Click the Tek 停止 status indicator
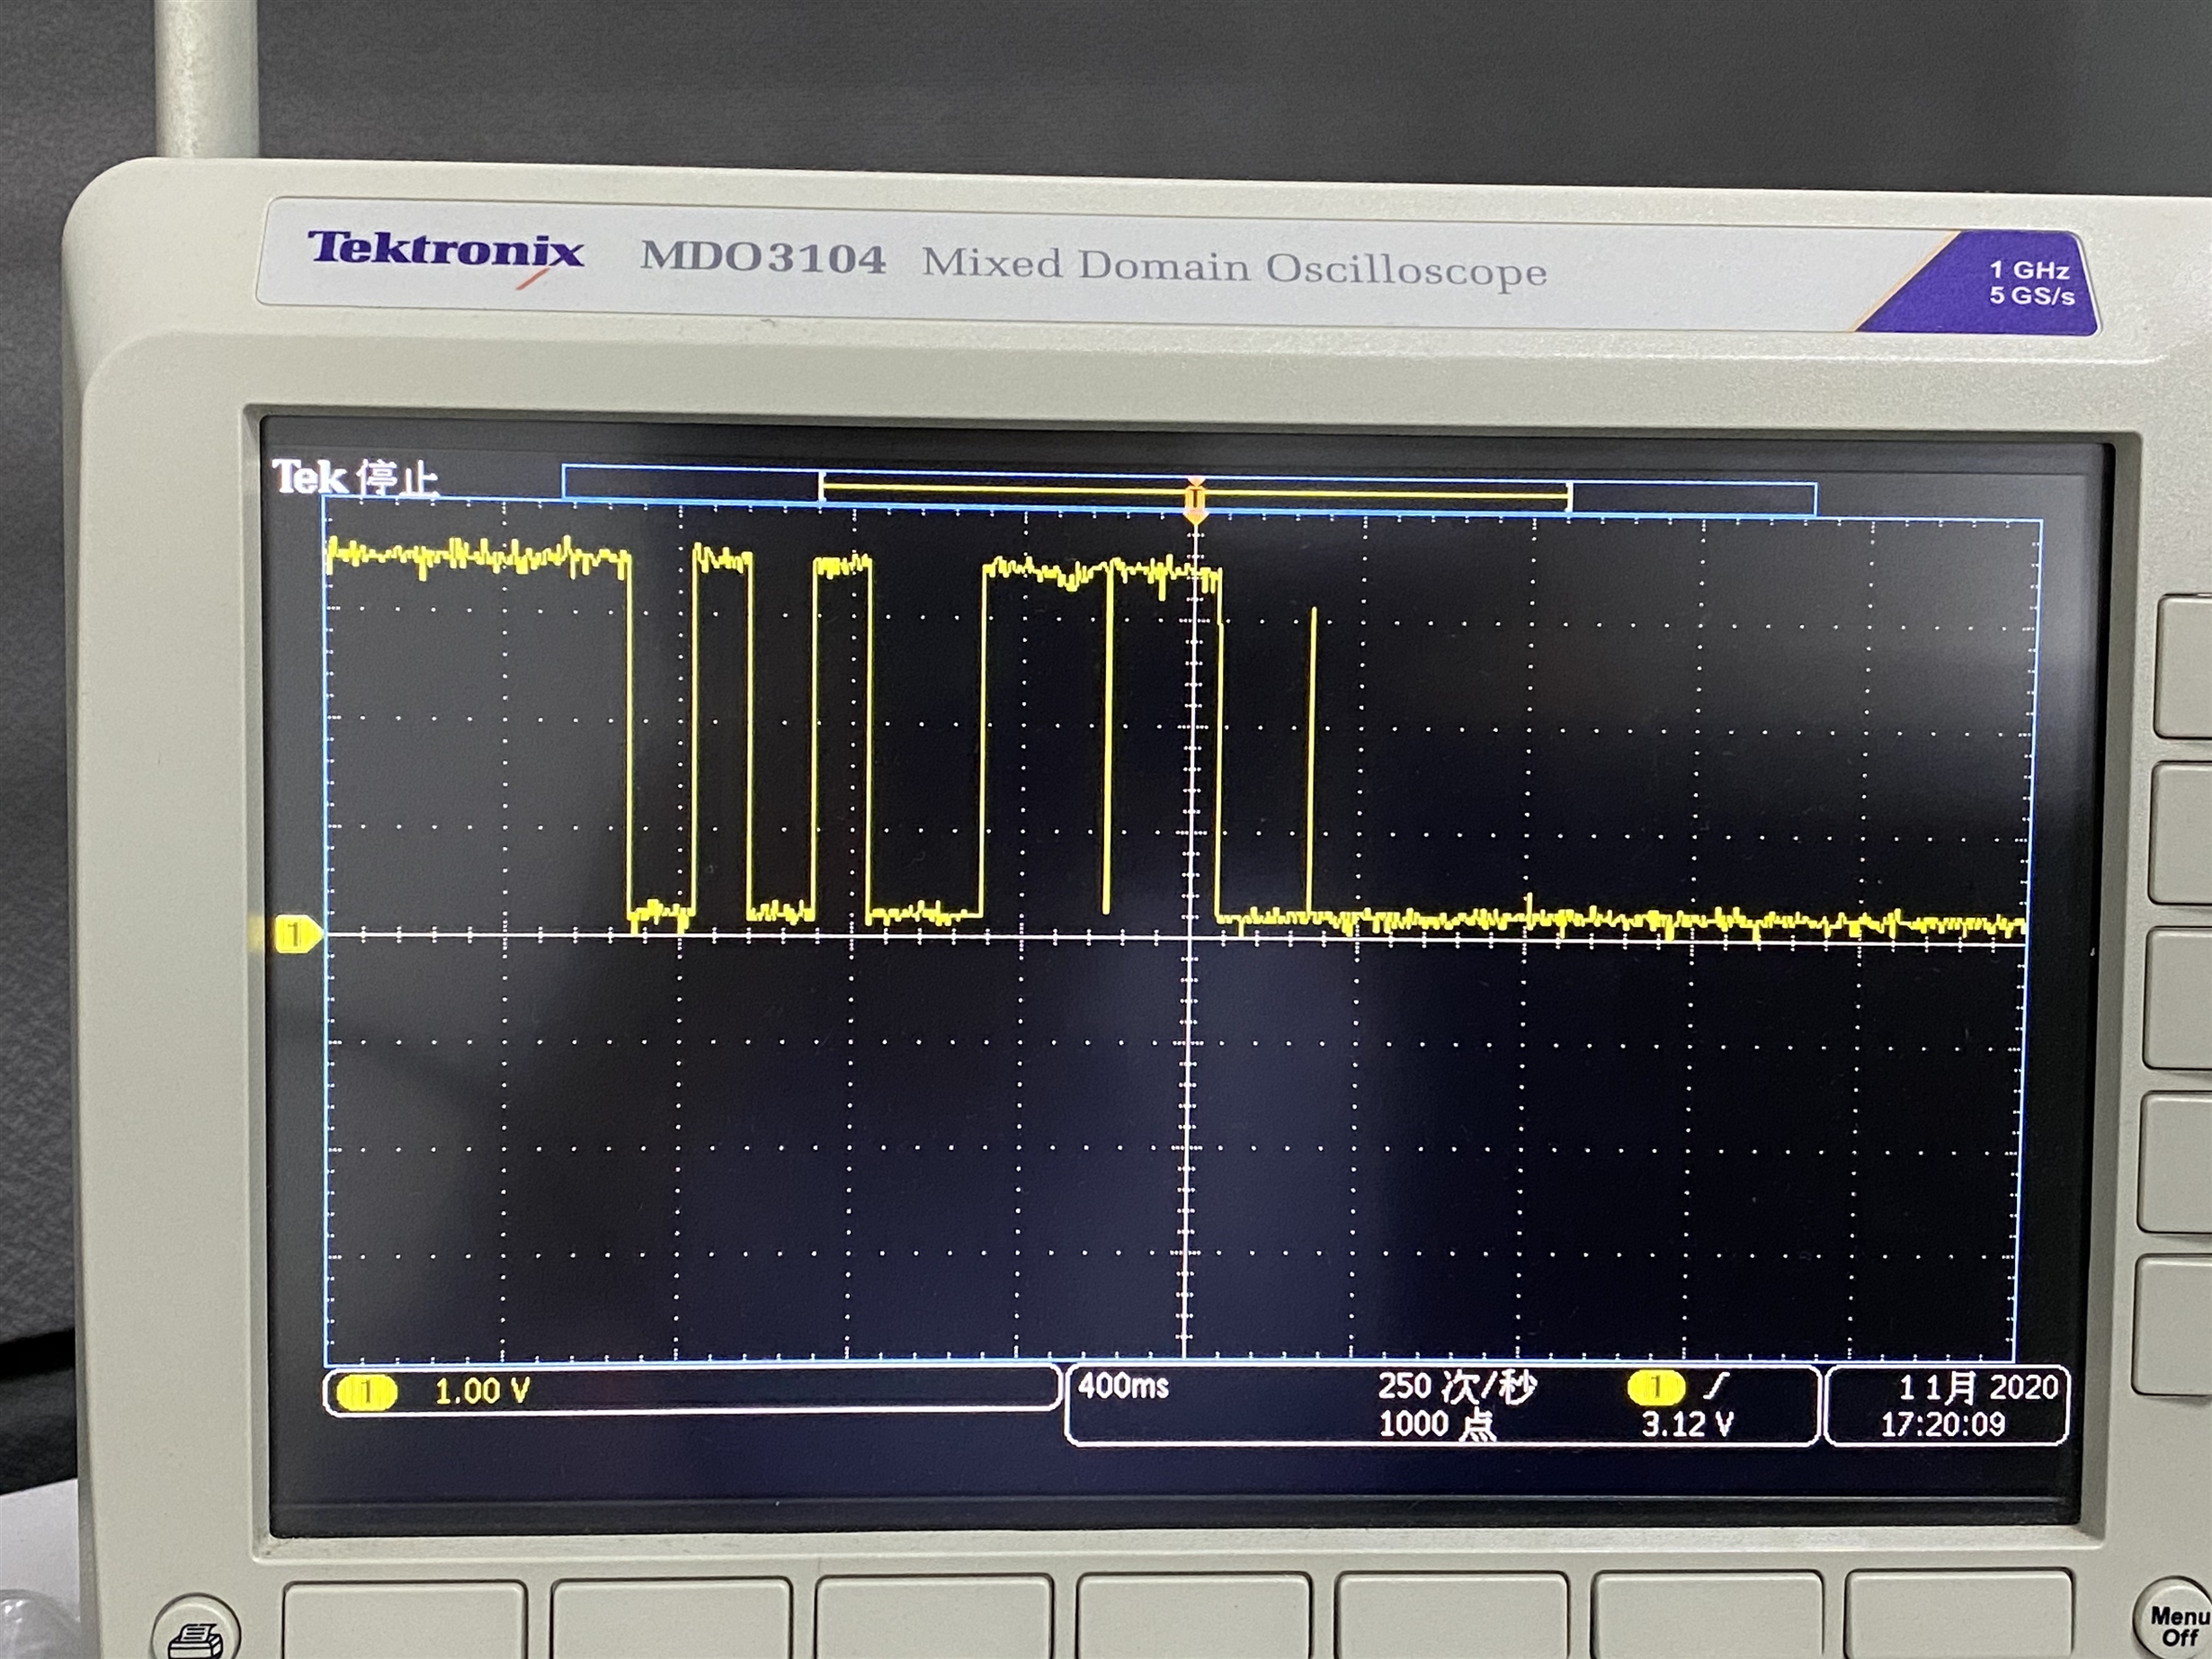Viewport: 2212px width, 1659px height. pos(355,478)
